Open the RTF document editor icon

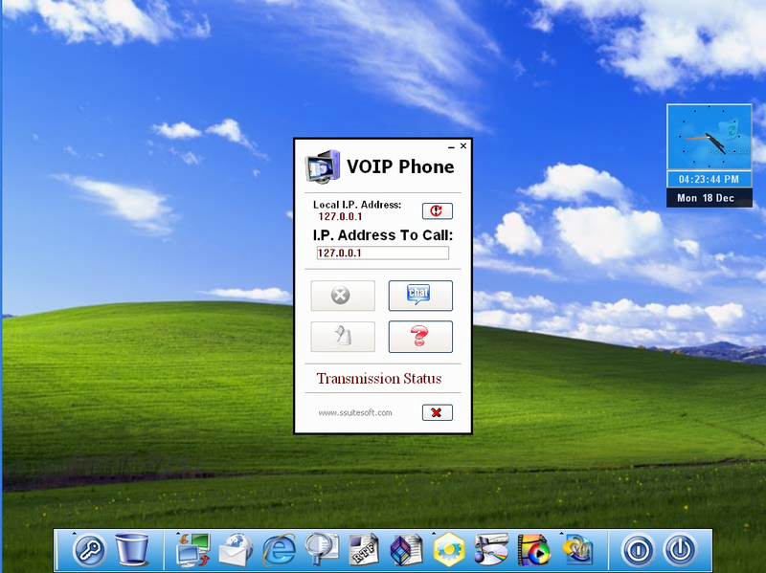(x=364, y=550)
